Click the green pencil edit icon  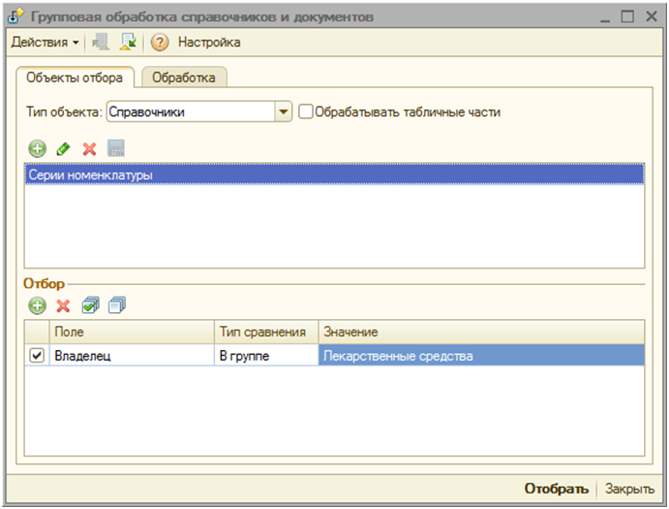coord(64,148)
